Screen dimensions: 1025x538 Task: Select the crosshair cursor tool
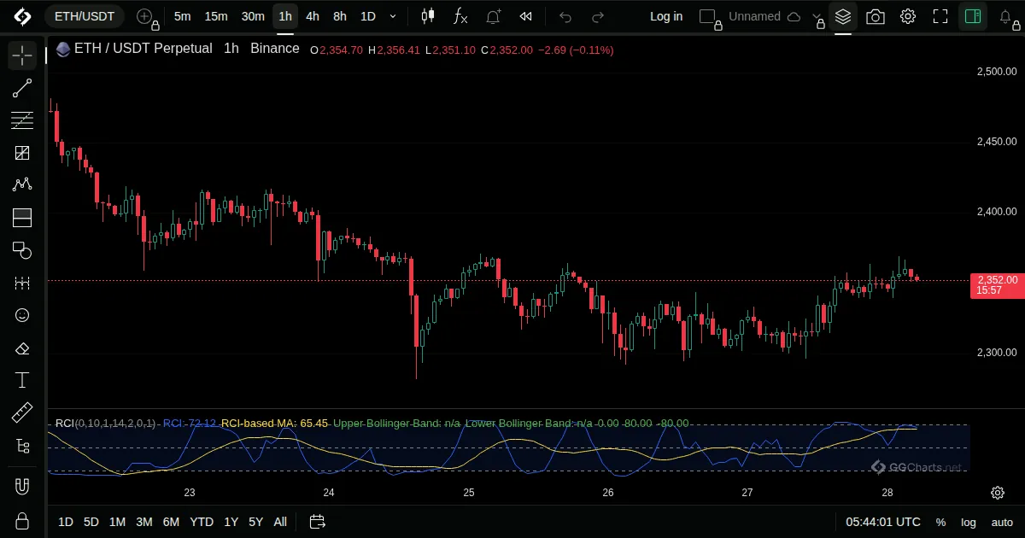[22, 56]
